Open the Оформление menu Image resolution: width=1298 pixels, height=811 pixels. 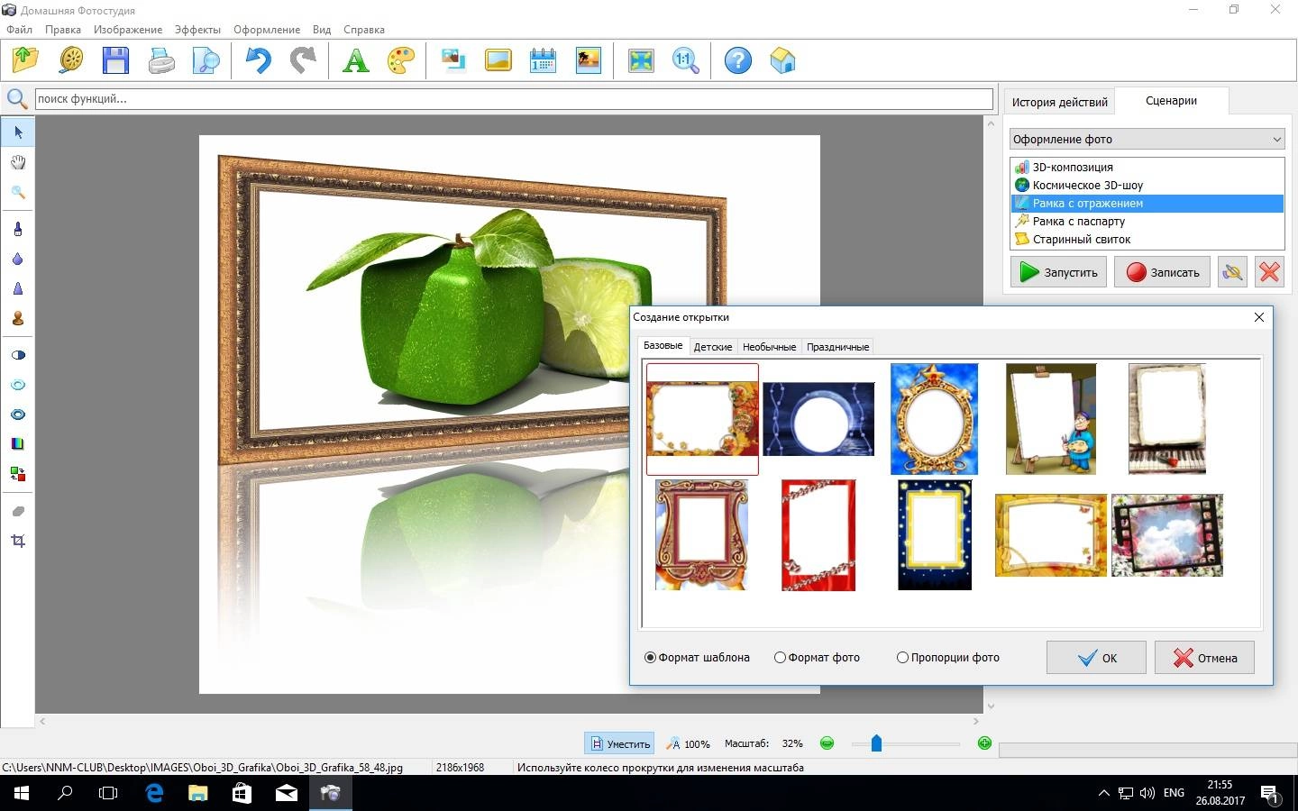pos(267,30)
